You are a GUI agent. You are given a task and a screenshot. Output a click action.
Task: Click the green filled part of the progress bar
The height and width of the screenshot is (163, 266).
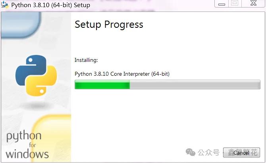102,84
